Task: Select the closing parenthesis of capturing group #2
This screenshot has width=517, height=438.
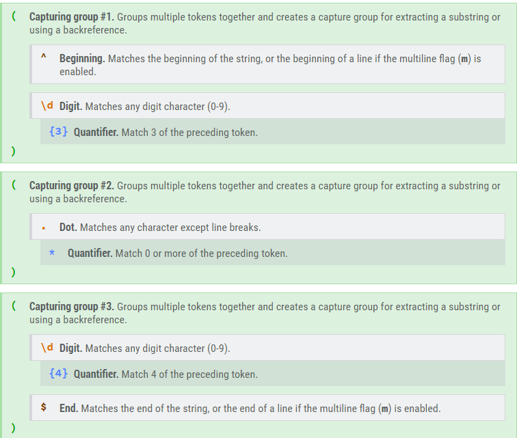Action: point(14,271)
